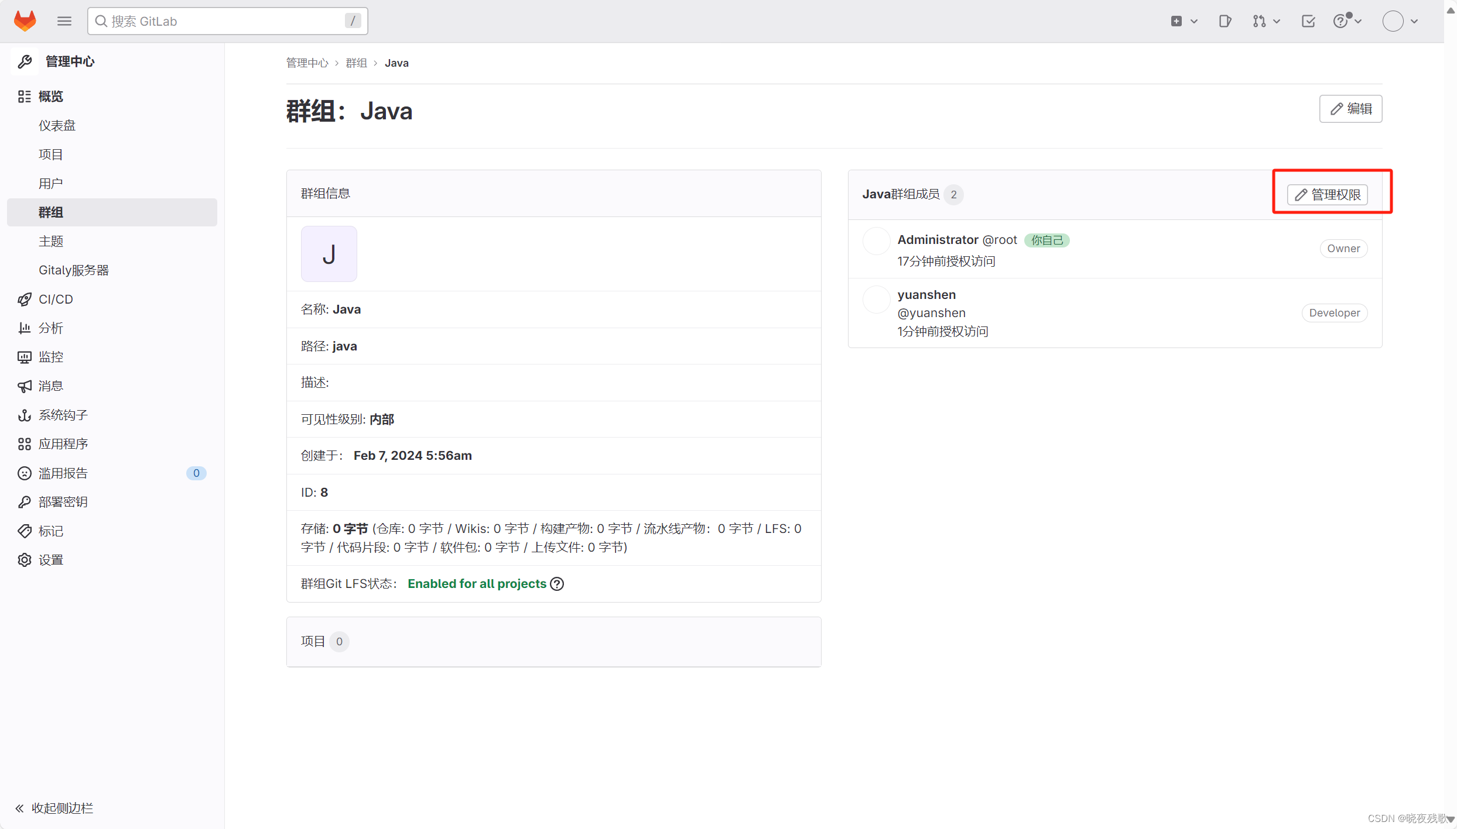Click the 监控 monitor icon
The height and width of the screenshot is (829, 1457).
pyautogui.click(x=24, y=357)
